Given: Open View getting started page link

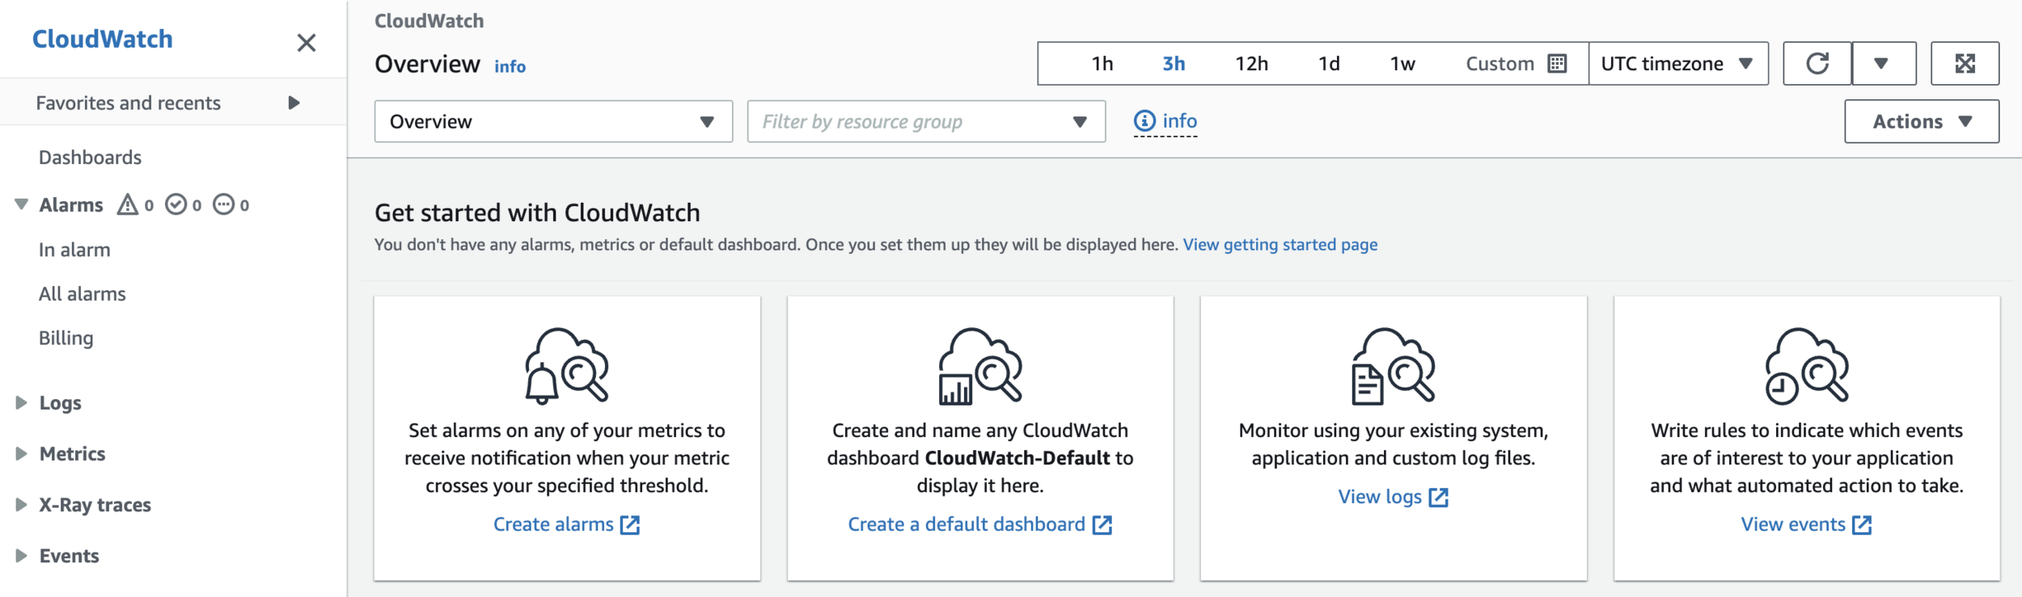Looking at the screenshot, I should [x=1280, y=245].
